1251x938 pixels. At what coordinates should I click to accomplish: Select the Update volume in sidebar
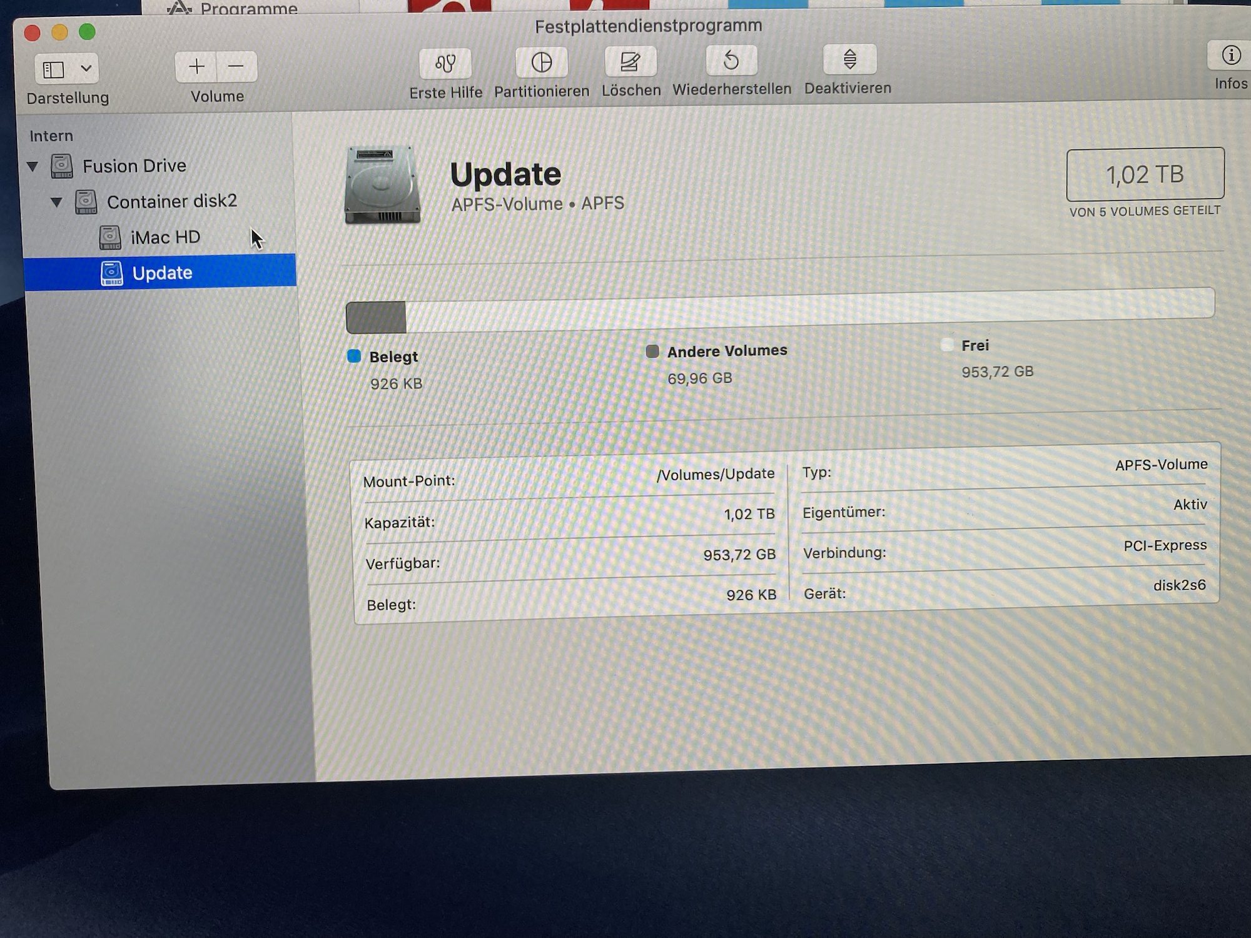tap(162, 273)
